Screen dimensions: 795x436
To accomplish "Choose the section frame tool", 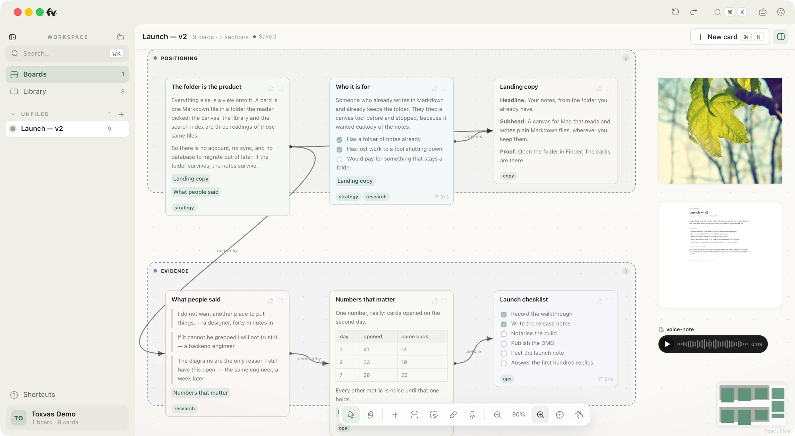I will 414,414.
